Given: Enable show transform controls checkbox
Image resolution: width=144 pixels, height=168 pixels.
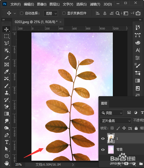Looking at the screenshot, I should point(64,13).
